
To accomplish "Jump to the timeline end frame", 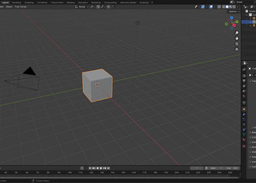I will tap(108, 168).
